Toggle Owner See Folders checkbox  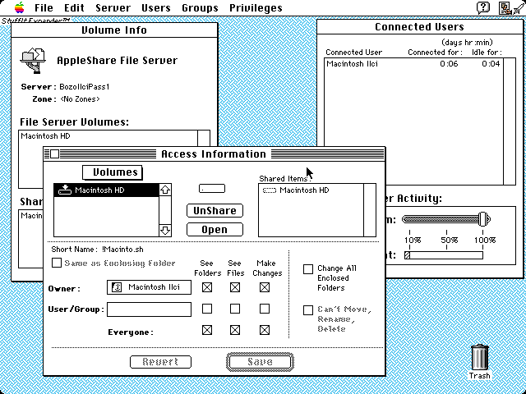(x=207, y=287)
